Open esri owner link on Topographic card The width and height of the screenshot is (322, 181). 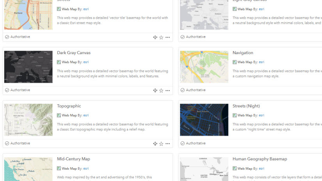86,115
